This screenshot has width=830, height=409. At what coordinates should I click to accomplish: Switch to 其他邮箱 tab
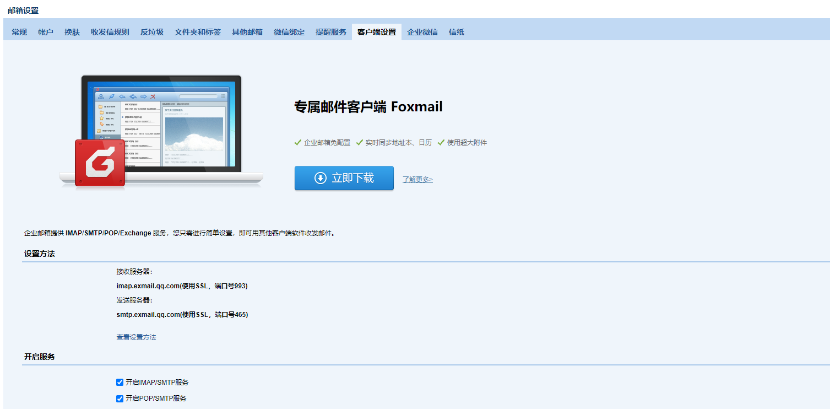point(247,32)
